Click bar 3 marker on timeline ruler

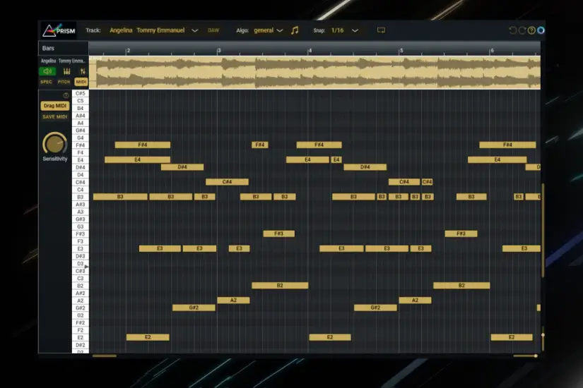click(219, 51)
